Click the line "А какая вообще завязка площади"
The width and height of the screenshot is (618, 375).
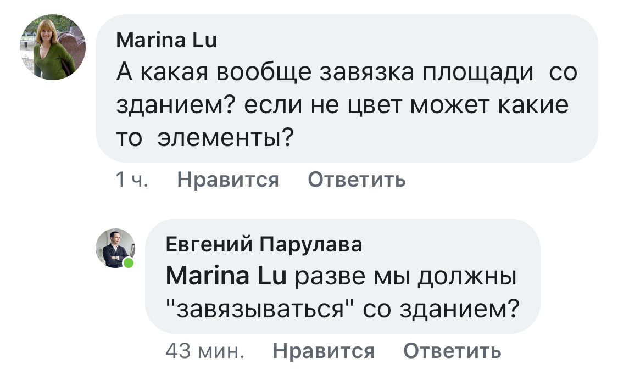(324, 73)
